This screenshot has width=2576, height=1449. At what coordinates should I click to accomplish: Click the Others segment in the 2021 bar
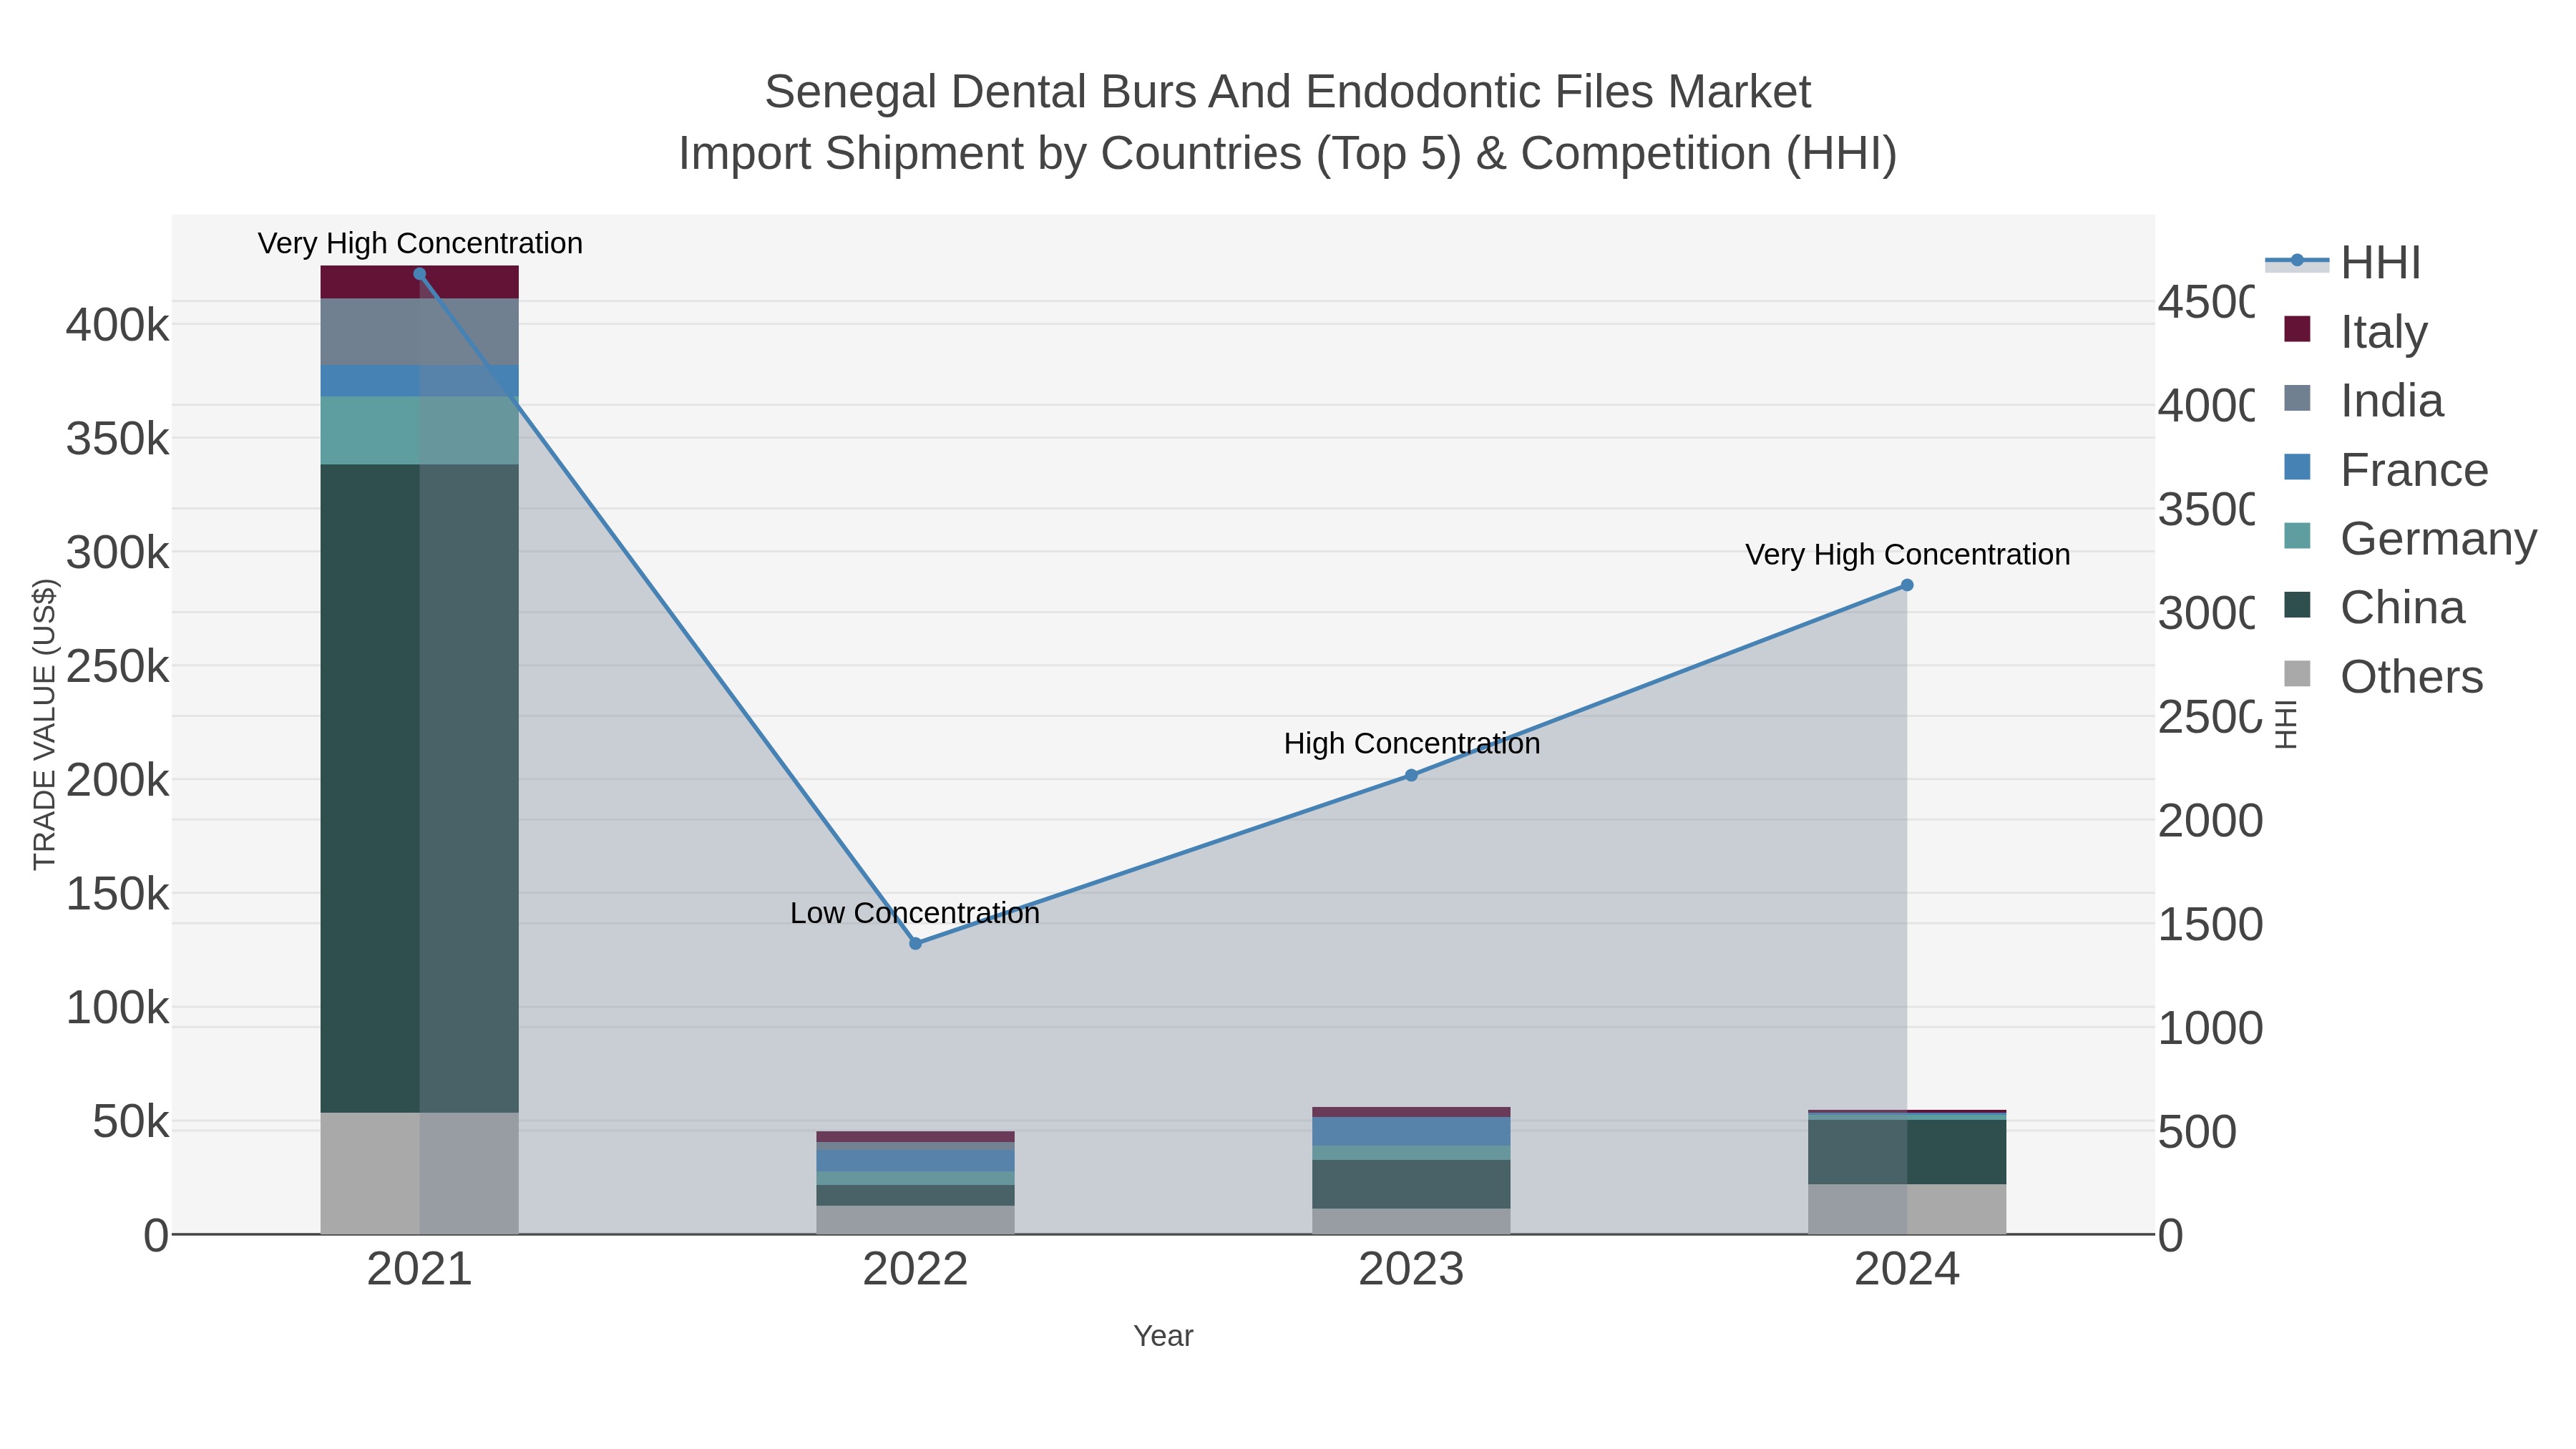419,1173
